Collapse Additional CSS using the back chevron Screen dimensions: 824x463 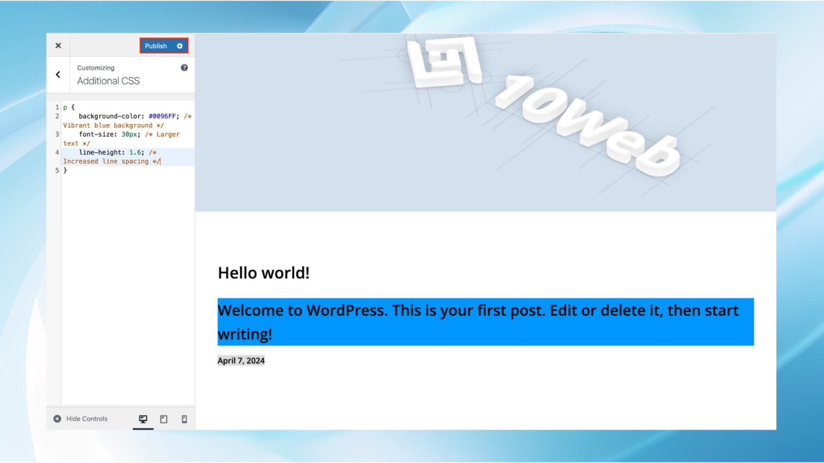click(x=58, y=74)
